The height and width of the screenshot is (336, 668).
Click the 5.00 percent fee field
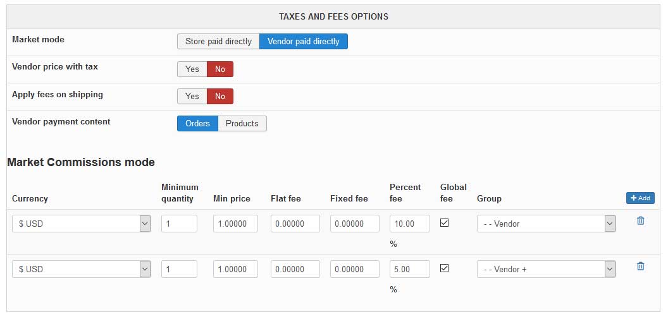410,269
